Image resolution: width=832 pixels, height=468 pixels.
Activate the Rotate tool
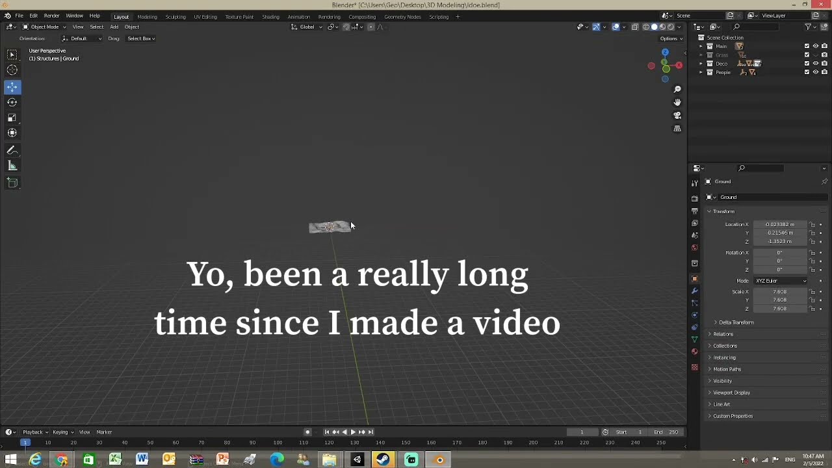[12, 102]
